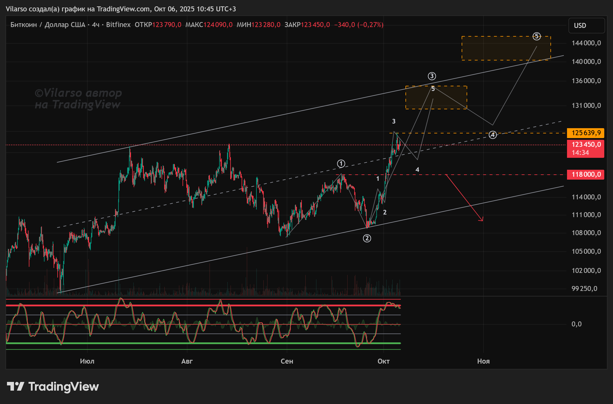Click the Биткоин / Доллар США symbol title
The image size is (613, 404).
tap(48, 25)
